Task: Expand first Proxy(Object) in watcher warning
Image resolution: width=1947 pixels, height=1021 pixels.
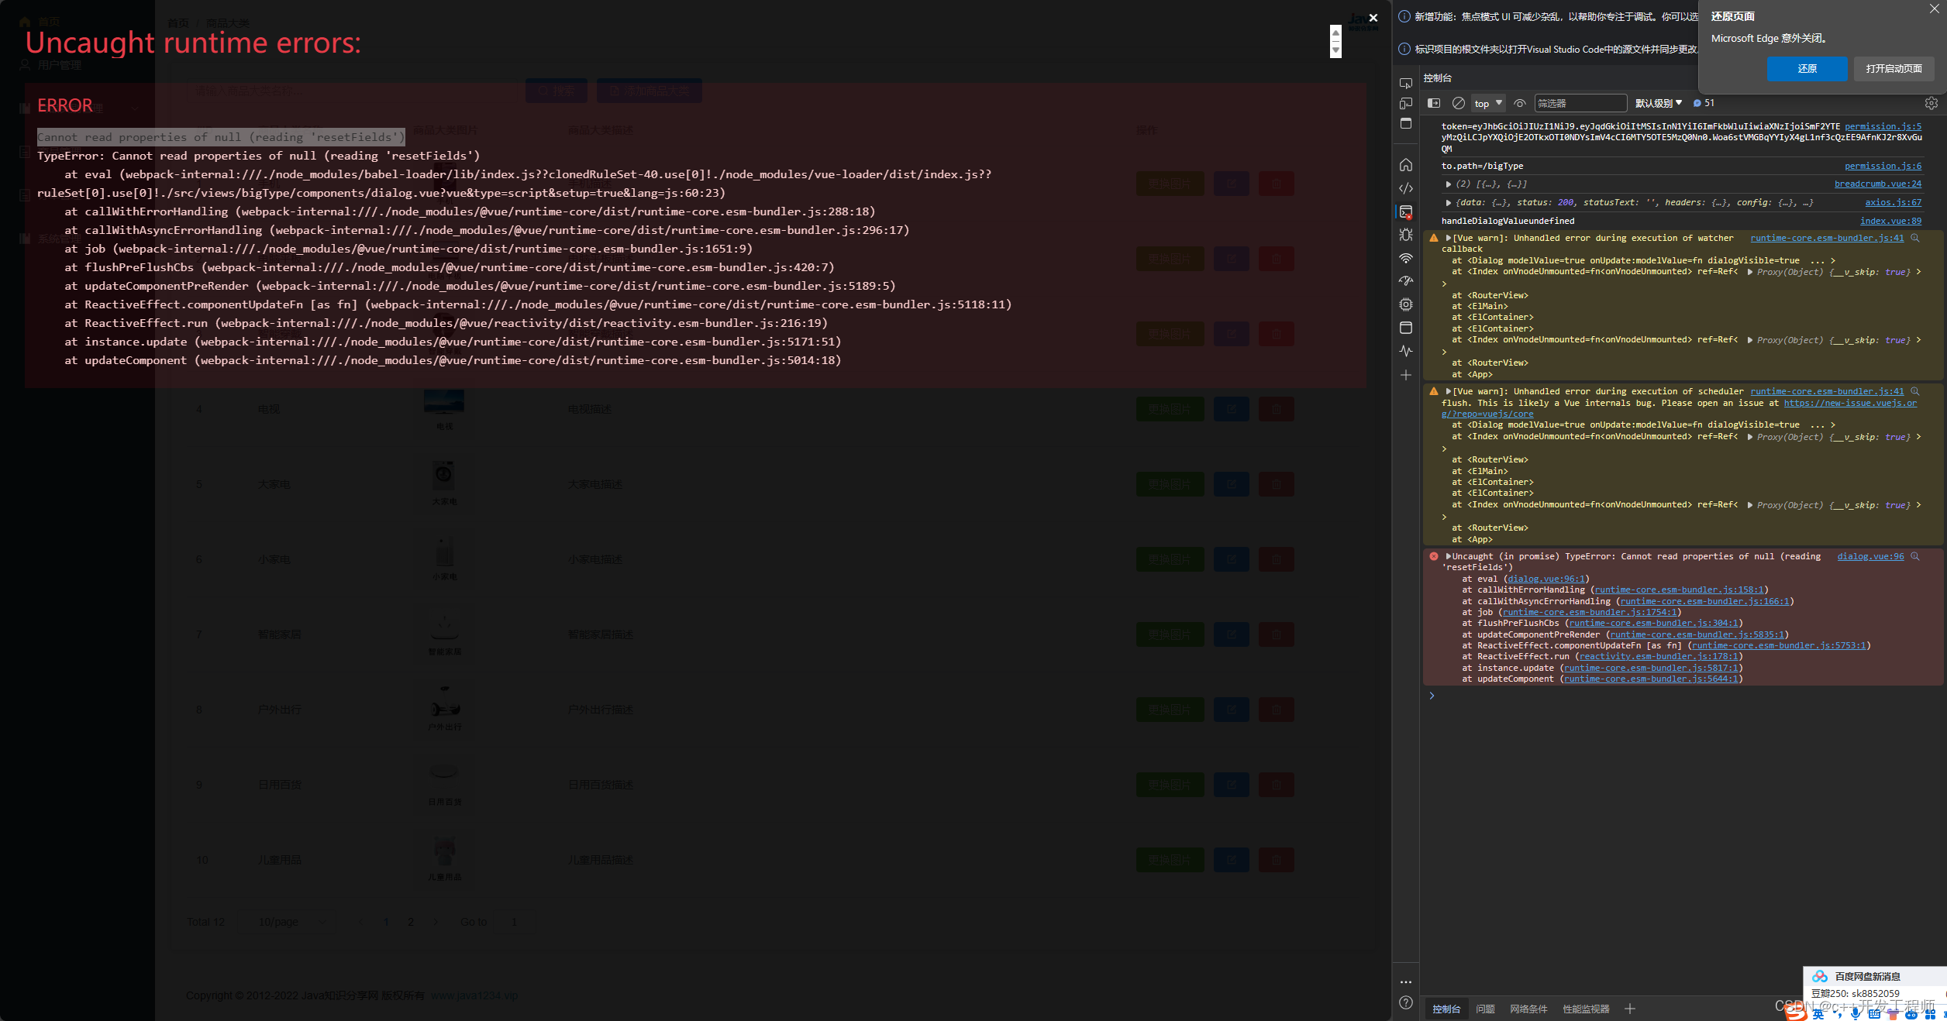Action: 1750,272
